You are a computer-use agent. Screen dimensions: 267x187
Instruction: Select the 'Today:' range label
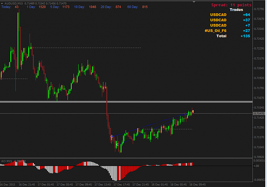(x=6, y=7)
